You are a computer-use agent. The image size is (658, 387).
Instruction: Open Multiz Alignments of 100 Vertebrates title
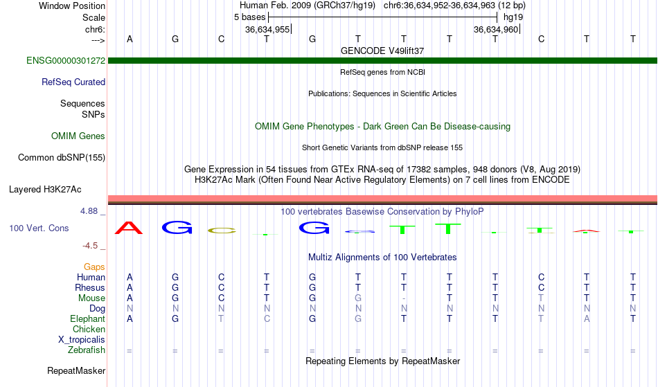[382, 257]
